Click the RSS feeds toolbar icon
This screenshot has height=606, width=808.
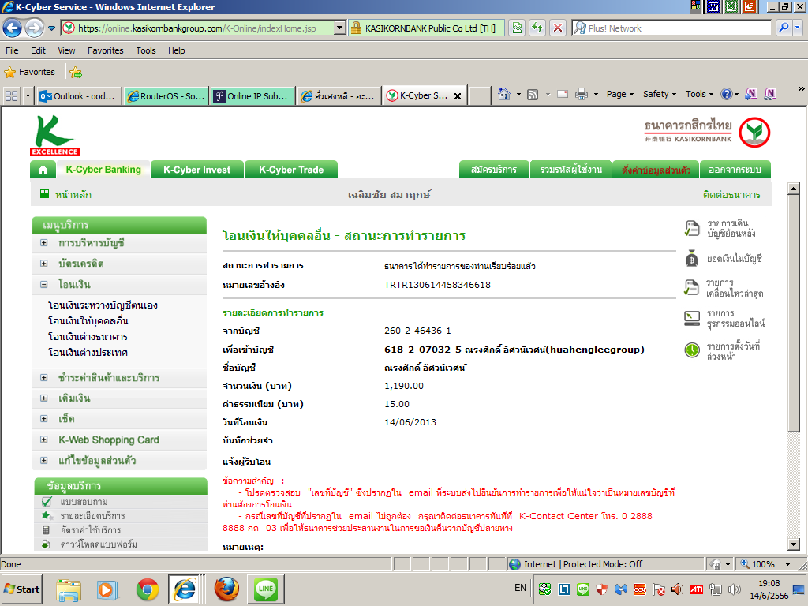tap(533, 95)
